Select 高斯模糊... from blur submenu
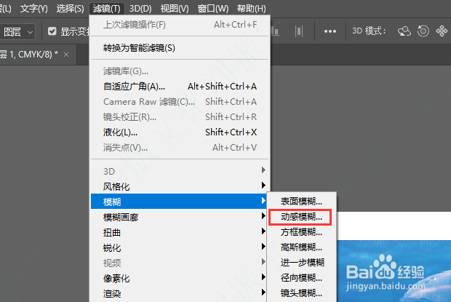Viewport: 451px width, 302px height. tap(301, 247)
